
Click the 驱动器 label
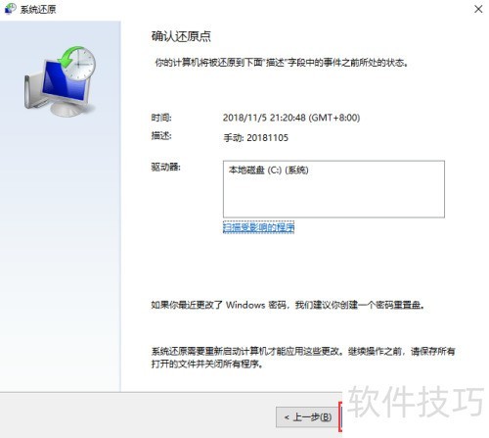click(166, 167)
